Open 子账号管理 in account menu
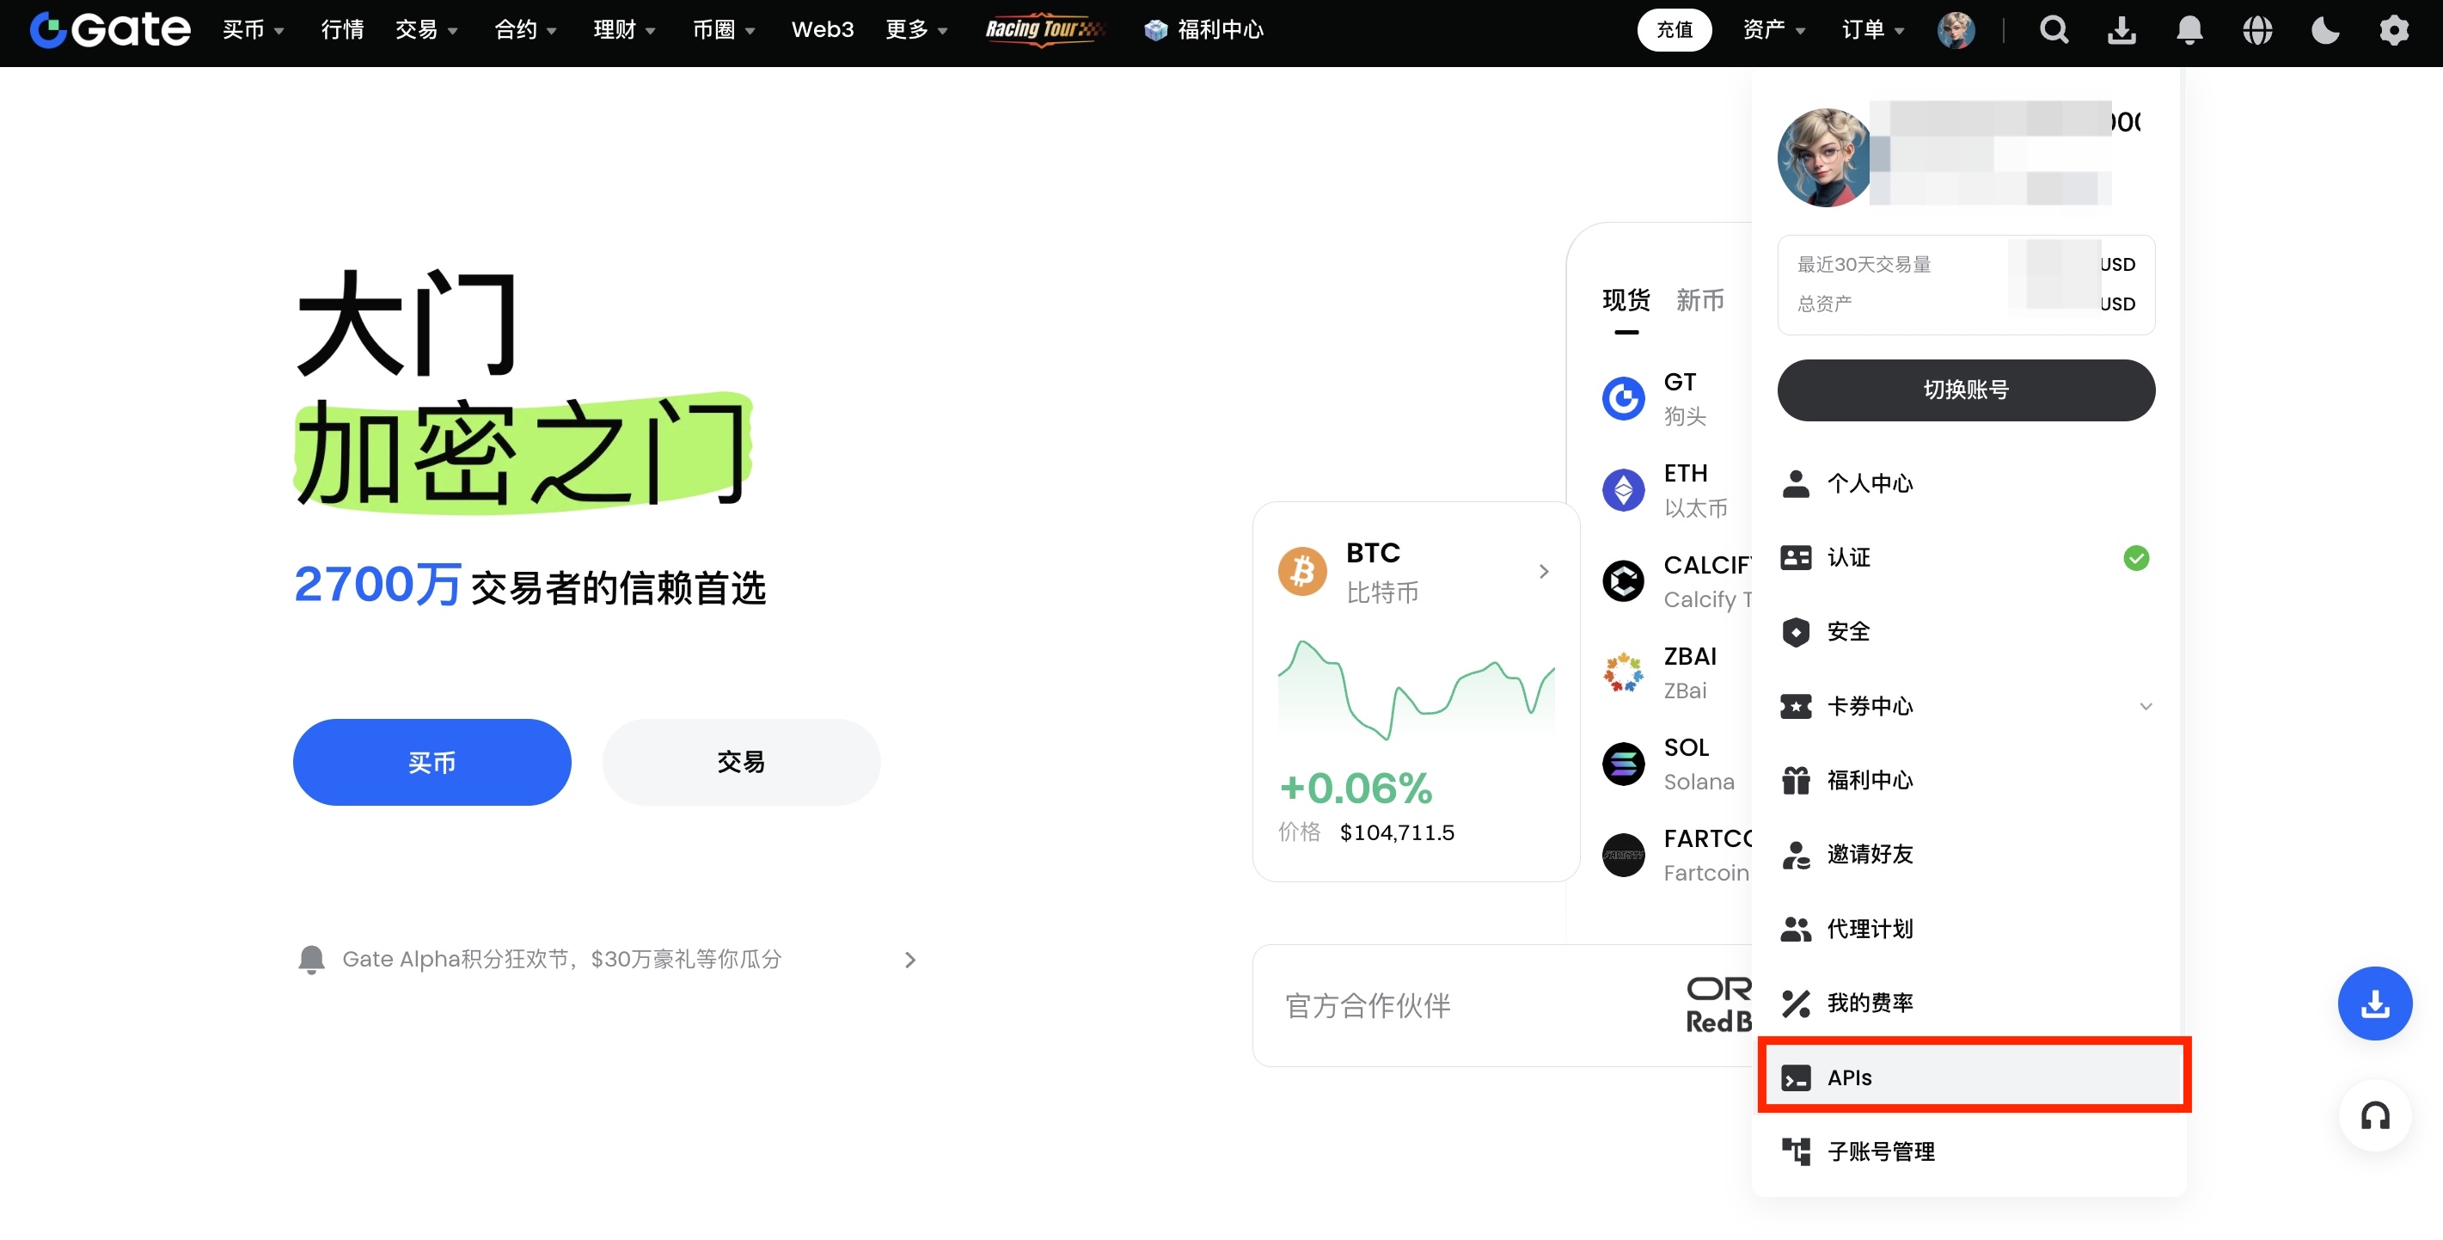The height and width of the screenshot is (1240, 2443). coord(1880,1151)
